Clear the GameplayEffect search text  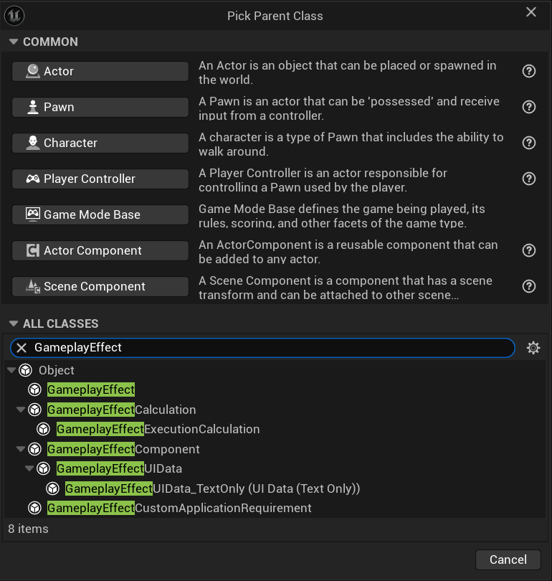pyautogui.click(x=22, y=348)
